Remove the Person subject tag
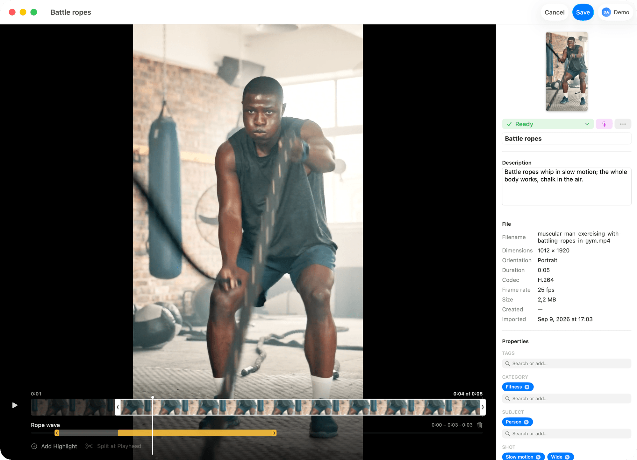 [x=526, y=422]
